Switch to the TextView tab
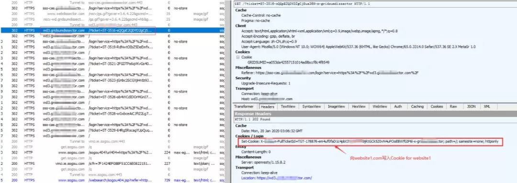This screenshot has height=183, width=517. pos(288,106)
